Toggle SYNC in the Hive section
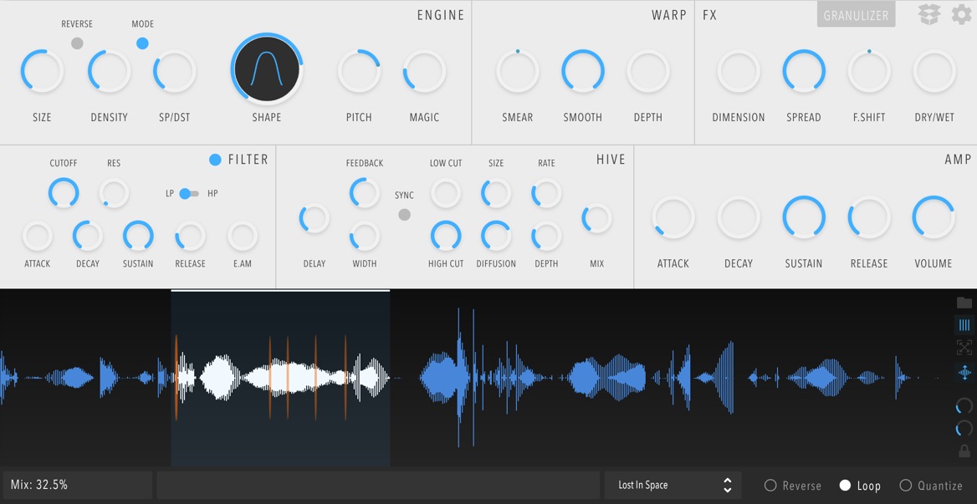 pyautogui.click(x=405, y=214)
